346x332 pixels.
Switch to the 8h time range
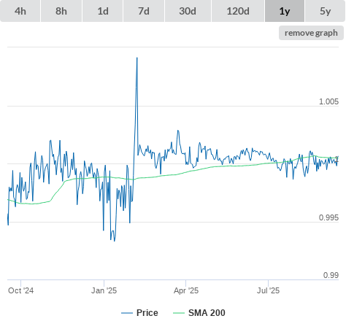[x=61, y=11]
